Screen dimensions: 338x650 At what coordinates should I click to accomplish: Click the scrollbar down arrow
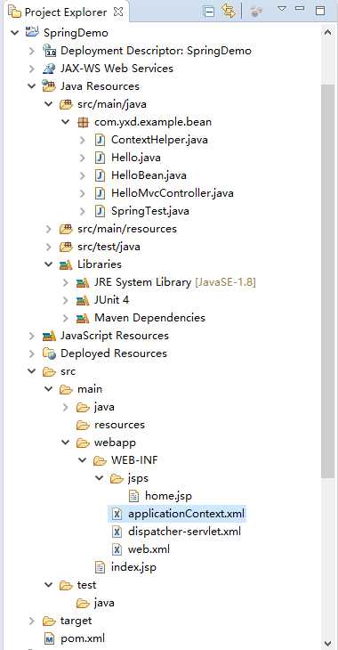[x=327, y=643]
